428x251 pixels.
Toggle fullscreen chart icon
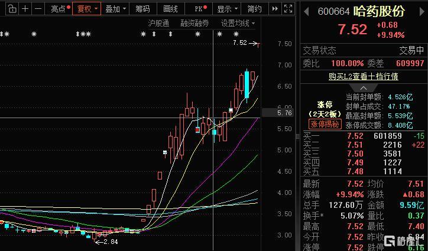coord(288,9)
